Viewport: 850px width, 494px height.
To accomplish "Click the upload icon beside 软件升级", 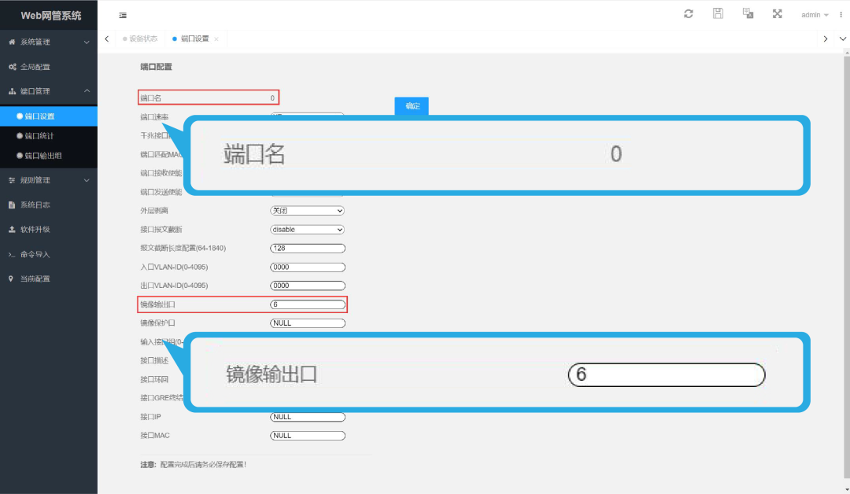I will click(x=12, y=229).
